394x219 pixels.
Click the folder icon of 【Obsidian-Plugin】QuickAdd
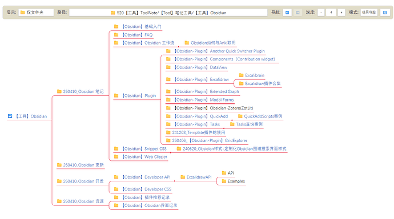pyautogui.click(x=168, y=116)
